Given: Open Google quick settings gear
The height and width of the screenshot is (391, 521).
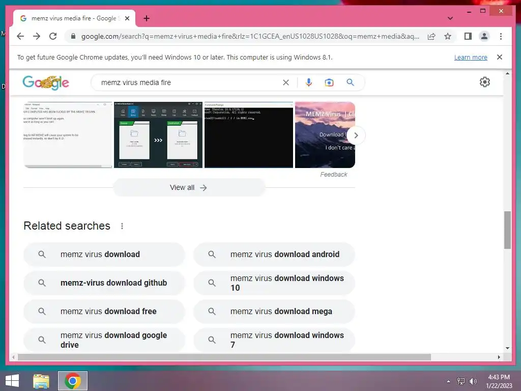Looking at the screenshot, I should click(x=485, y=82).
